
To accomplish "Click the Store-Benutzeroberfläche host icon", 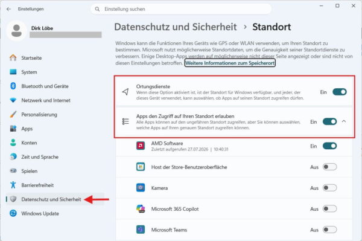I will point(141,167).
